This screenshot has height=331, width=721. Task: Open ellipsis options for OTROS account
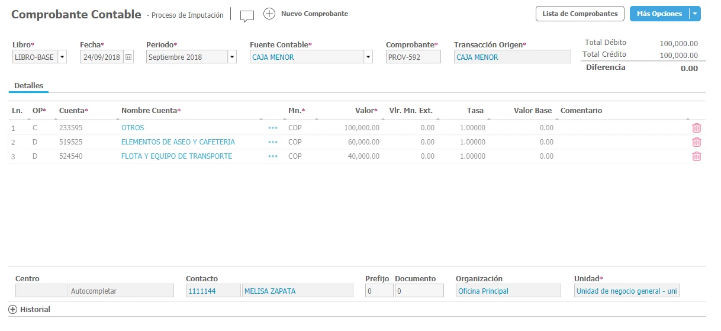[x=272, y=128]
